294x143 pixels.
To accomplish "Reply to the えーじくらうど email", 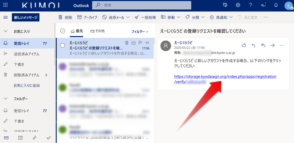I will 254,45.
